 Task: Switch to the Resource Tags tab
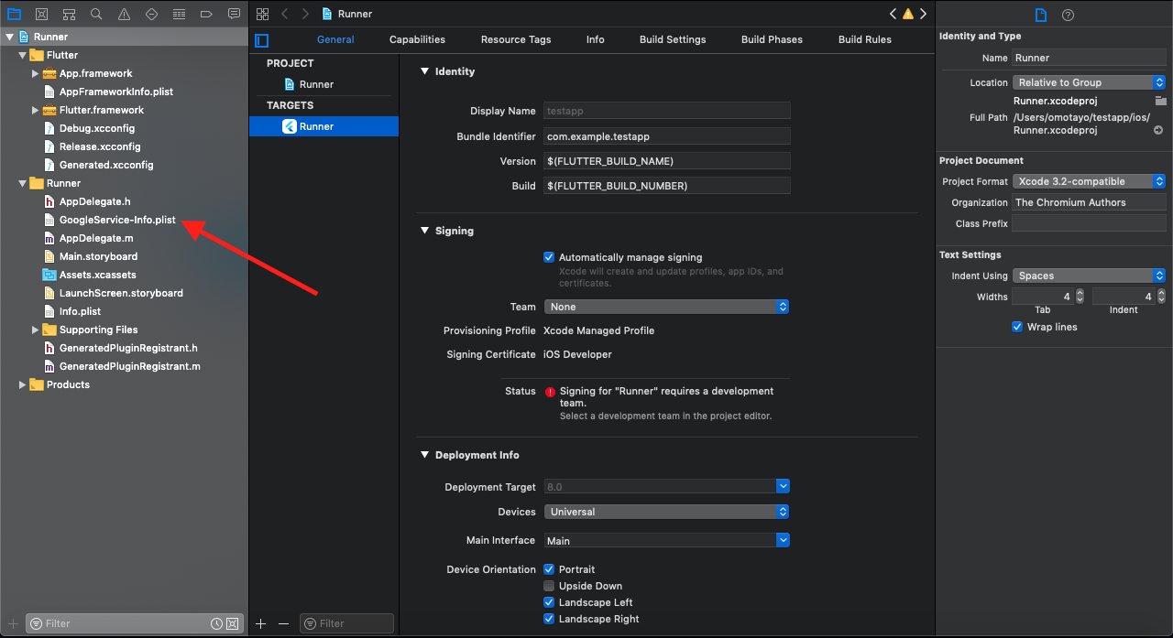tap(516, 39)
